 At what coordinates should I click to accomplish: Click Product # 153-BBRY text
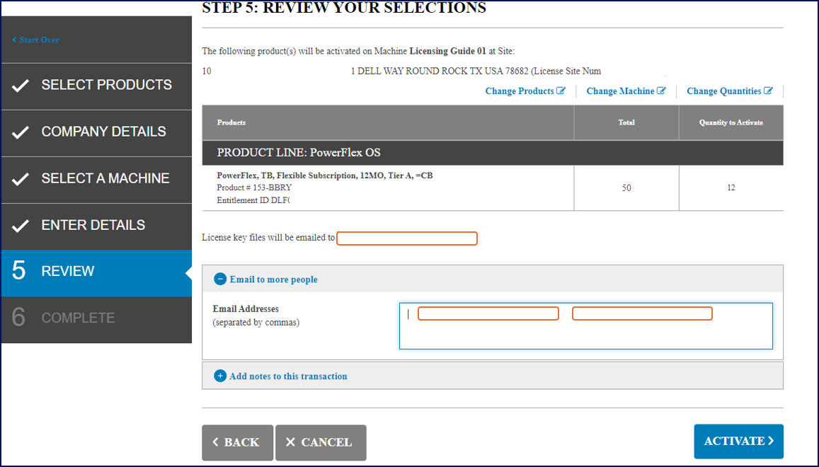click(254, 188)
